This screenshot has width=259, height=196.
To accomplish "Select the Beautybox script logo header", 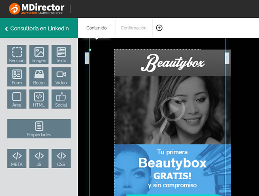I will (173, 63).
